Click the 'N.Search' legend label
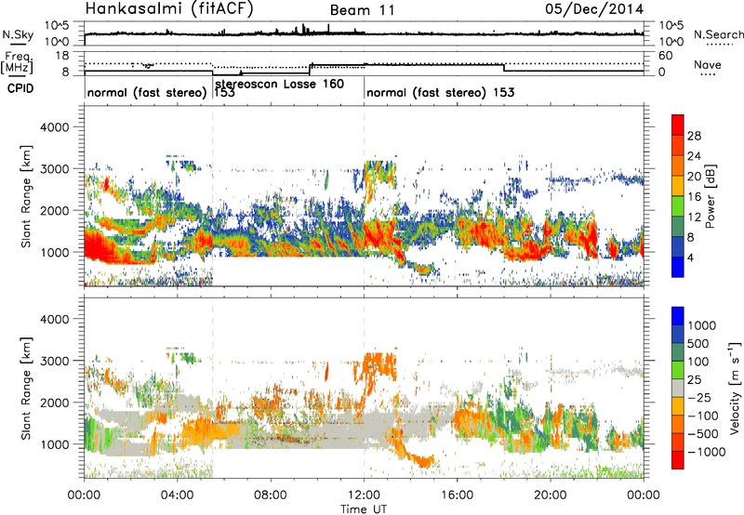 point(718,34)
